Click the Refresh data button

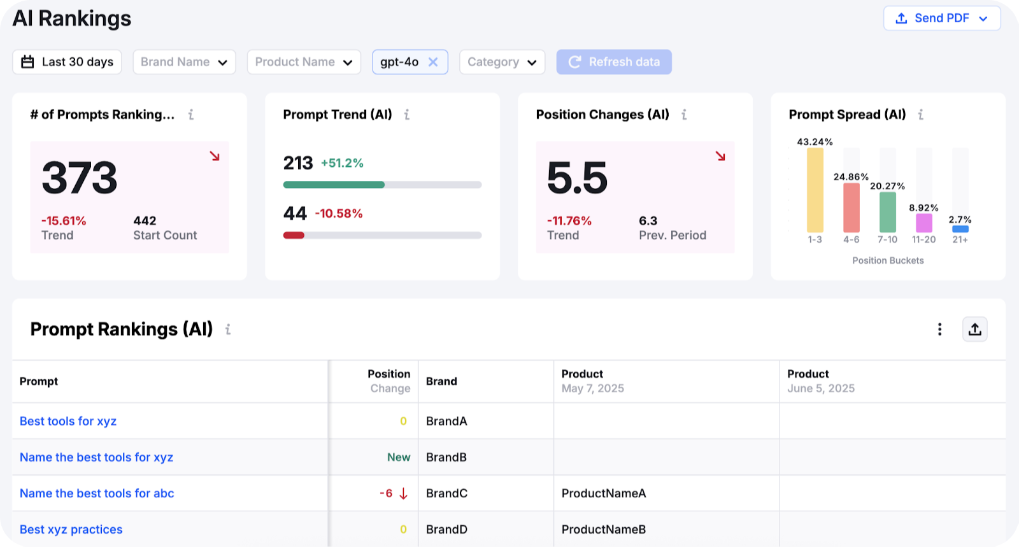click(614, 62)
